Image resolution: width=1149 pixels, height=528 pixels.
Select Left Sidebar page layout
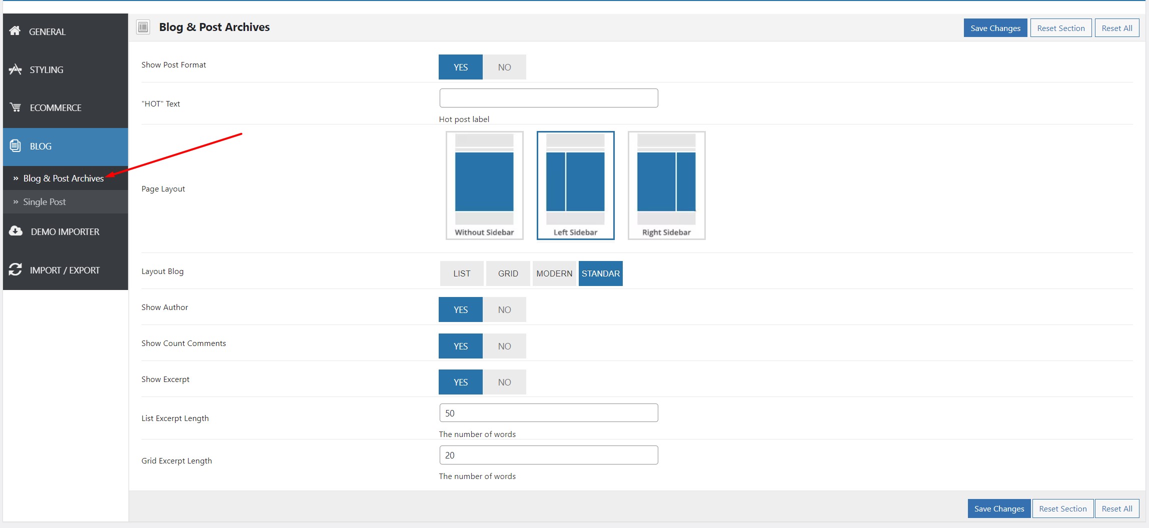(x=575, y=185)
